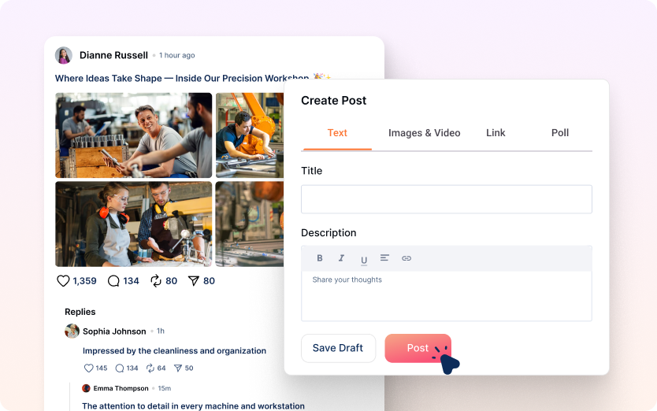
Task: Insert a hyperlink using link icon
Action: 406,258
